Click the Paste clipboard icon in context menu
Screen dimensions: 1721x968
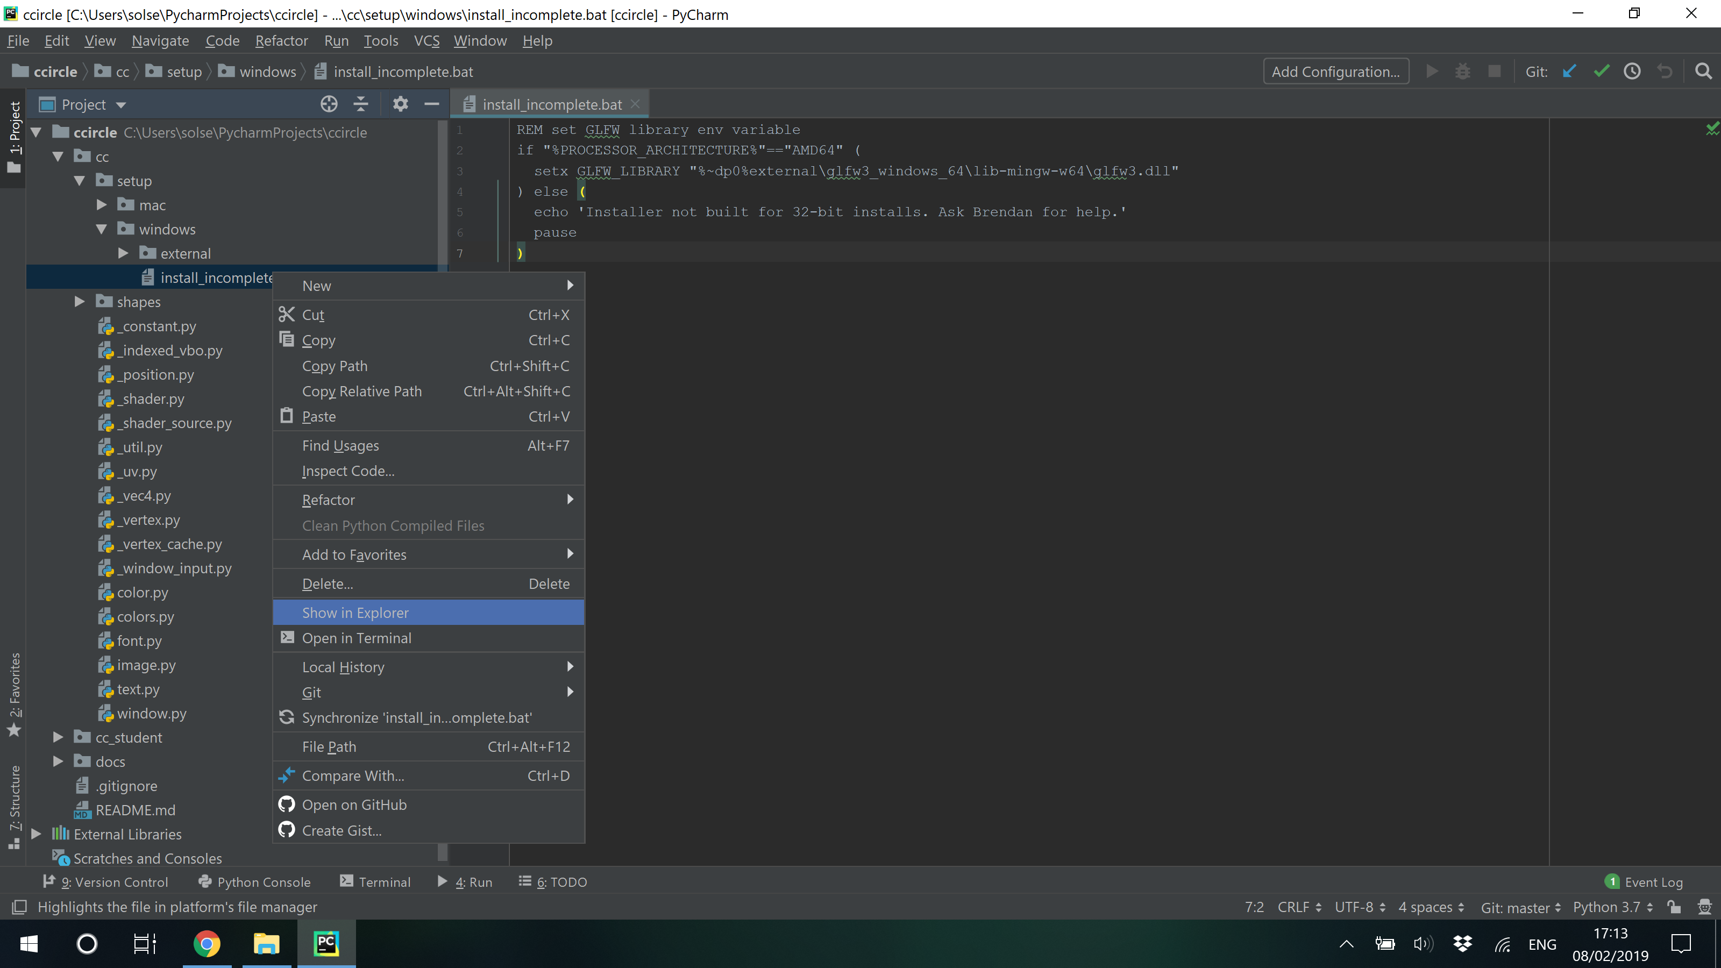(x=287, y=416)
